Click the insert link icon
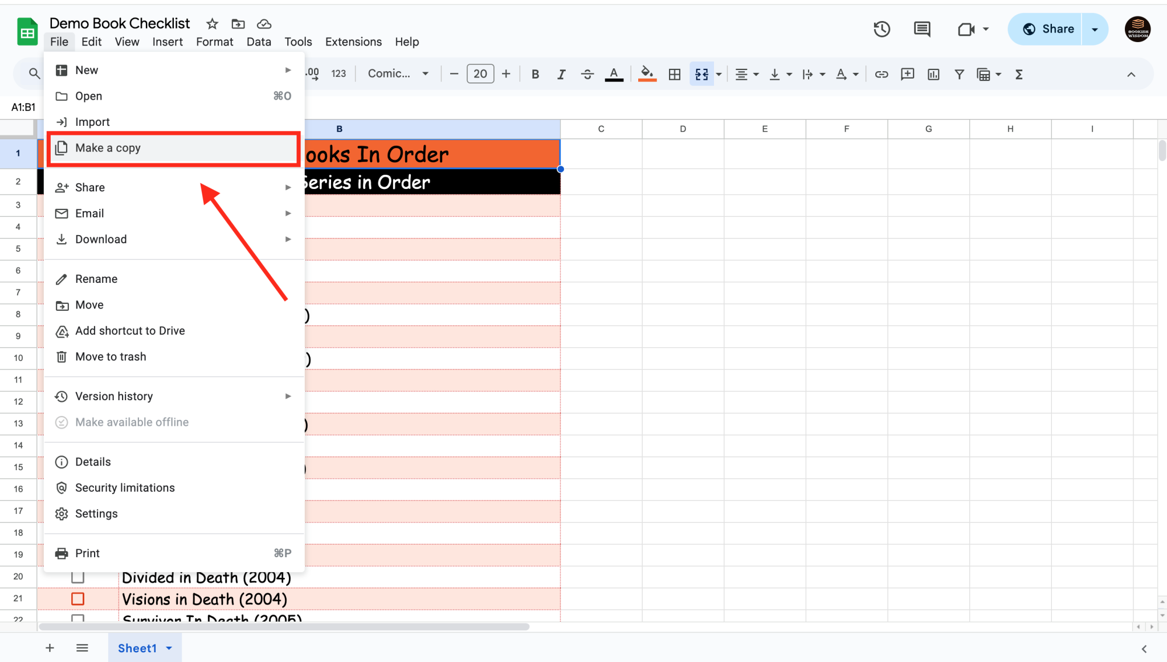1167x662 pixels. (881, 74)
